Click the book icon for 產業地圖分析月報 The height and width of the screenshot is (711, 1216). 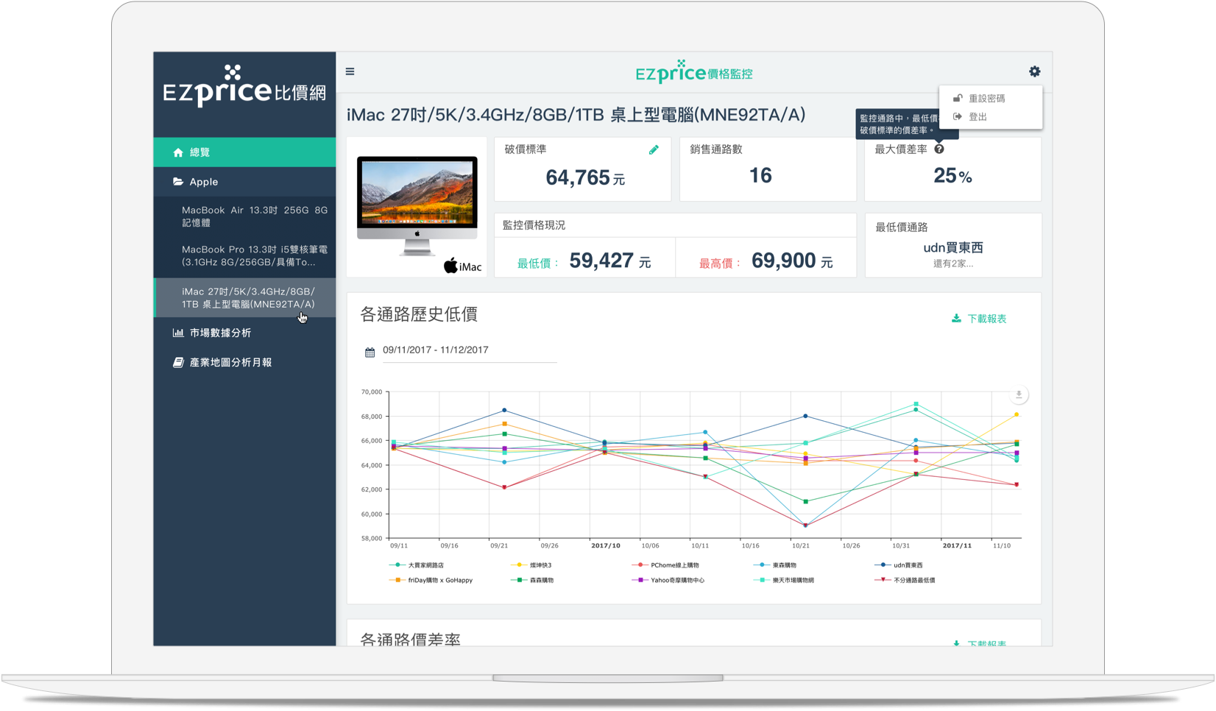177,362
